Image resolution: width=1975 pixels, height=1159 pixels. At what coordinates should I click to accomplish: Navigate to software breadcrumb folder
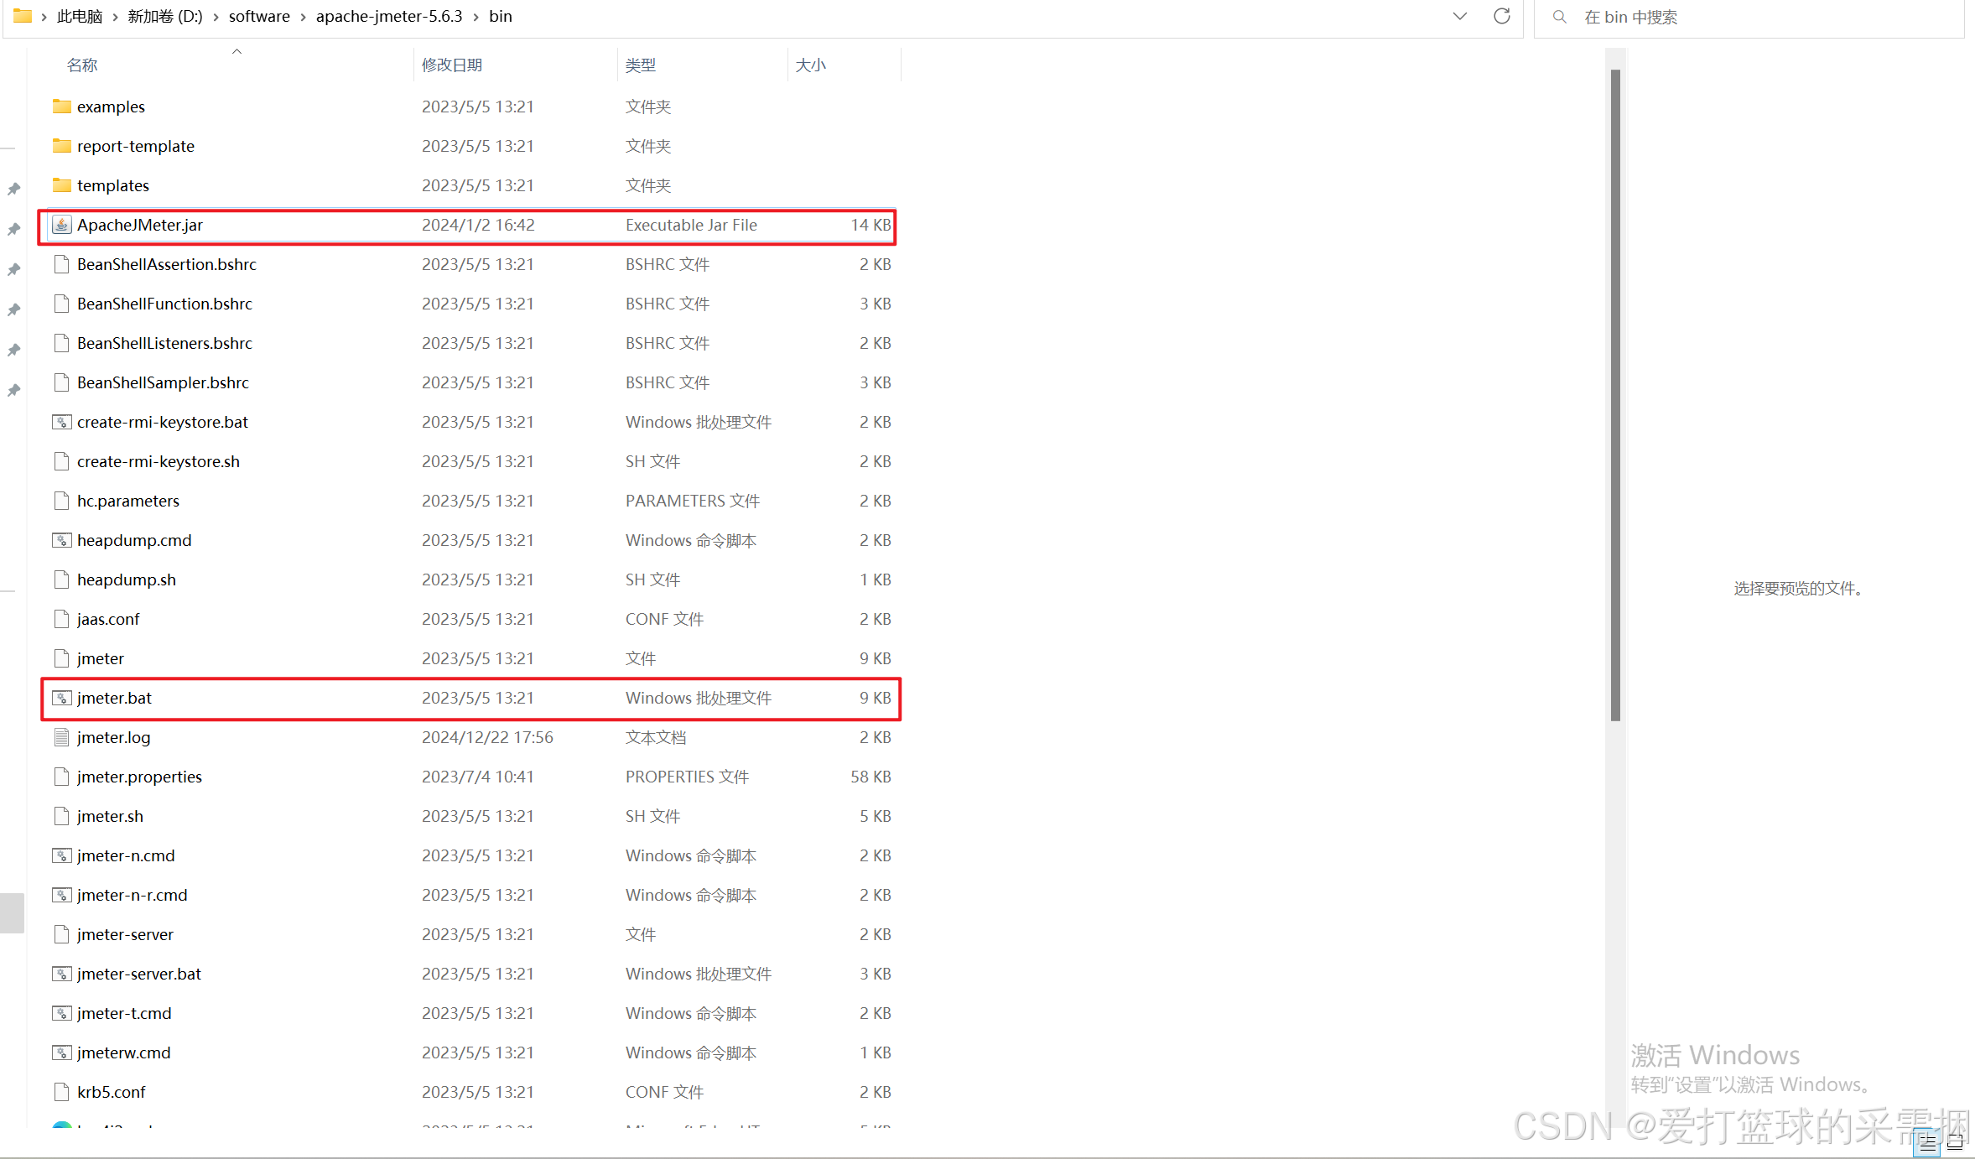coord(259,17)
